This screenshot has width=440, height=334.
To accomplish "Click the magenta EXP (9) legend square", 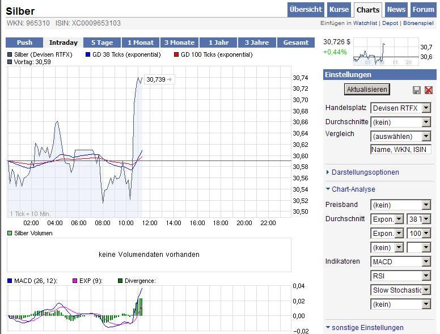I will (x=74, y=281).
